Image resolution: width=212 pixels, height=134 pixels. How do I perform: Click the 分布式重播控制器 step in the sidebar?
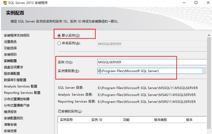(17, 99)
